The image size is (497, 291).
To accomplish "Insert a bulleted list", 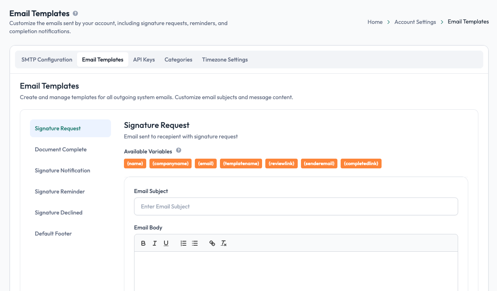I will pyautogui.click(x=195, y=243).
